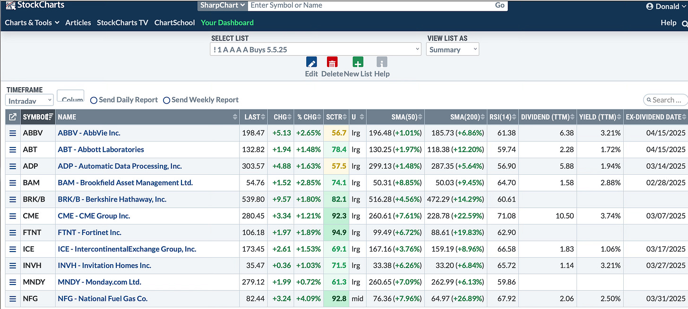Click the open-in-new-window icon in table header

(x=13, y=117)
